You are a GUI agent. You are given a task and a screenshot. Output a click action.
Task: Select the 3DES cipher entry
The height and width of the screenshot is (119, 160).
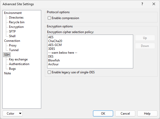52,49
